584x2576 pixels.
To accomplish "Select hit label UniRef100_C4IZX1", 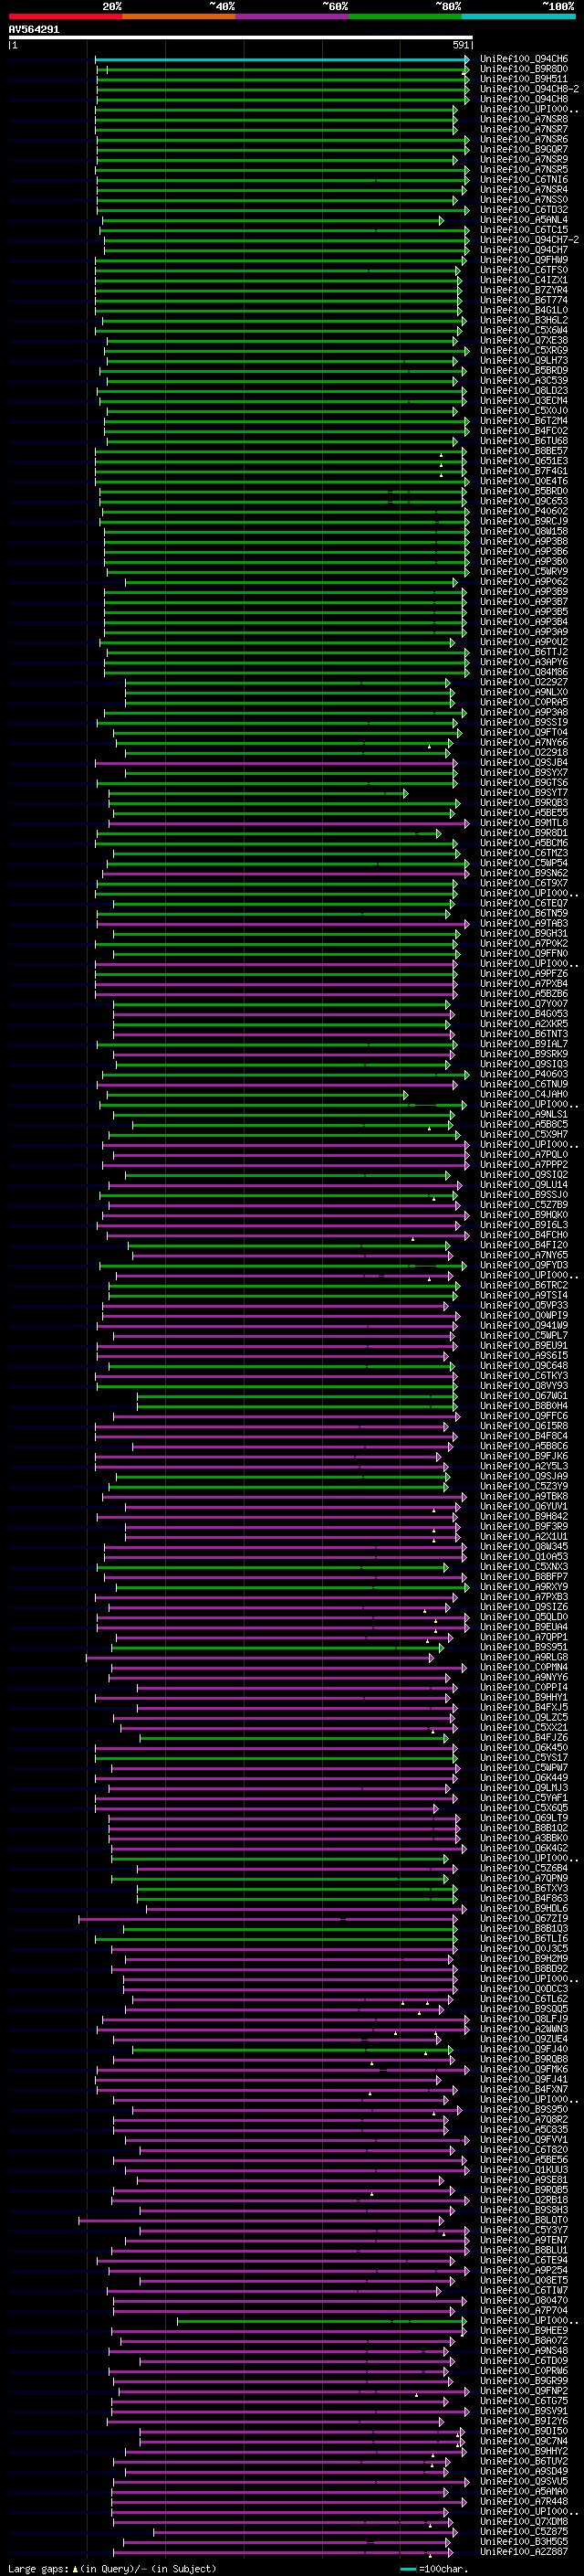I will click(524, 280).
